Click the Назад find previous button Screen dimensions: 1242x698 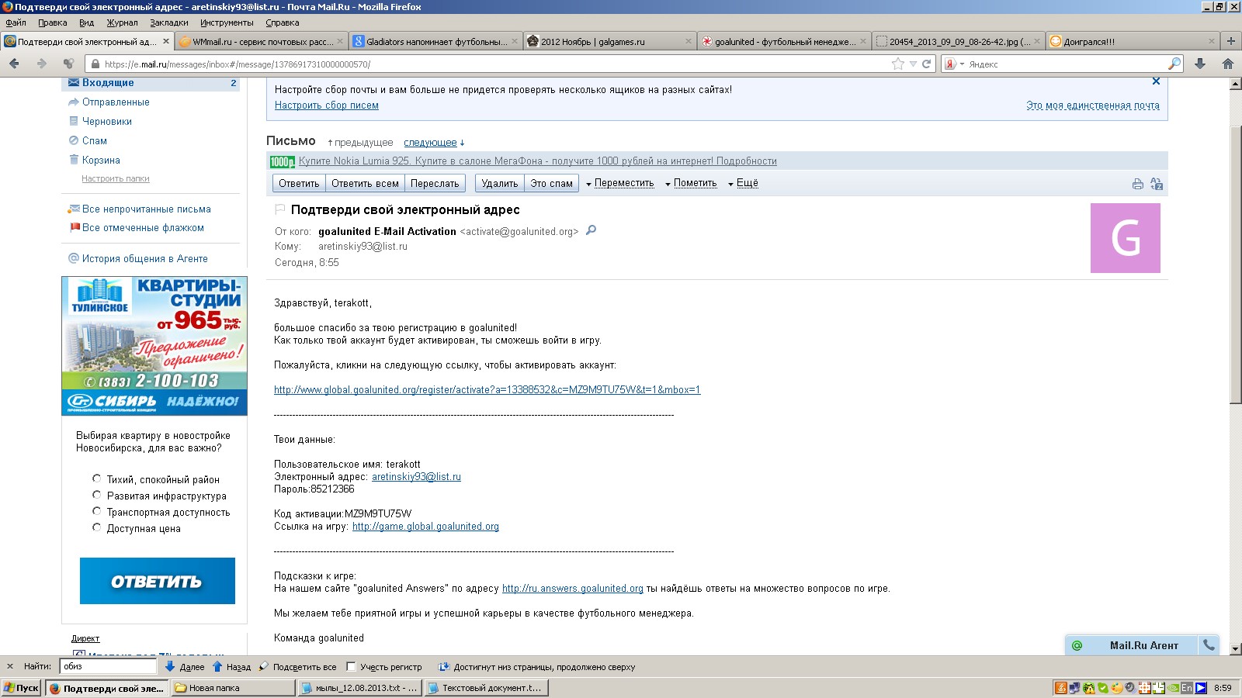pos(231,667)
